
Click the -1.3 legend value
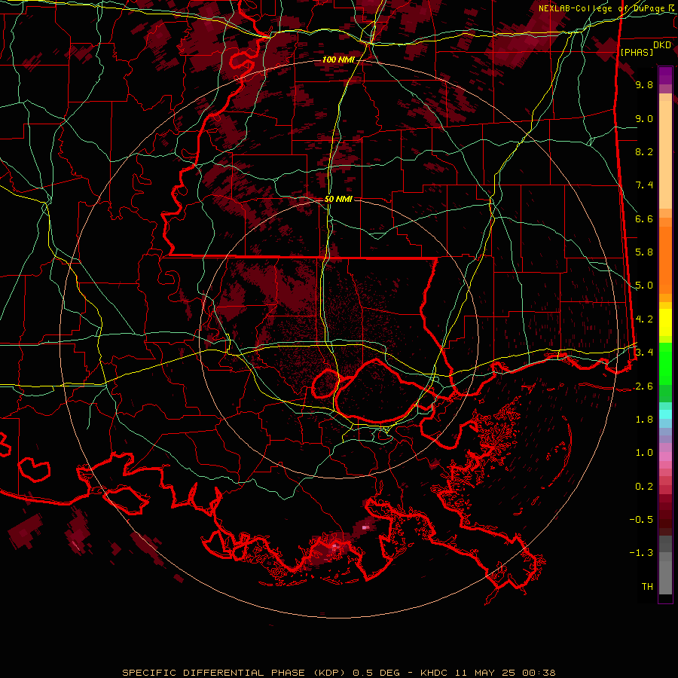pyautogui.click(x=641, y=553)
